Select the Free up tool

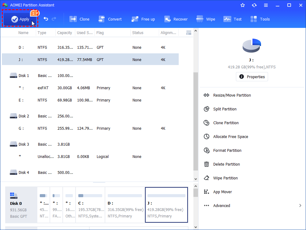tap(143, 19)
